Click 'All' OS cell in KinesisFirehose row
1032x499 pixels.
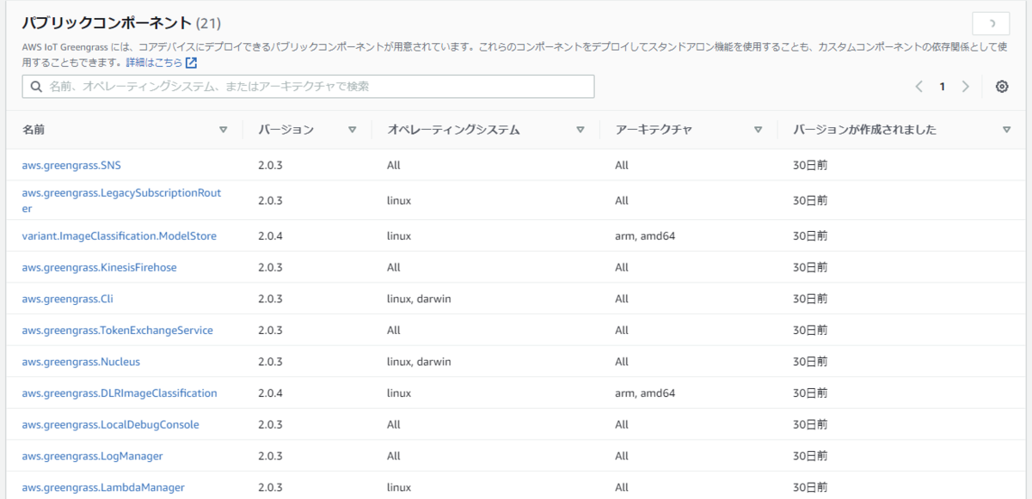click(394, 267)
